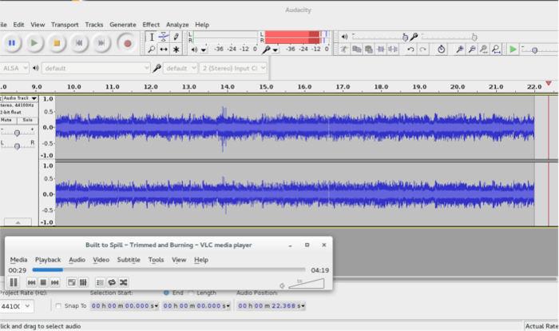Open the 2 (Stereo) Input Channels dropdown
The width and height of the screenshot is (559, 331).
233,68
